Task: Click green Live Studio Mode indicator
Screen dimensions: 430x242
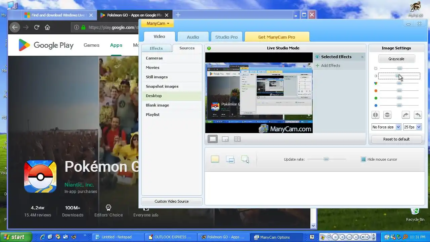Action: pos(209,48)
